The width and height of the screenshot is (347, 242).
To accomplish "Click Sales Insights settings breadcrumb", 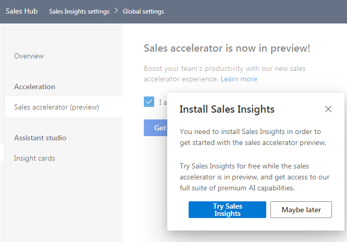I will coord(79,11).
